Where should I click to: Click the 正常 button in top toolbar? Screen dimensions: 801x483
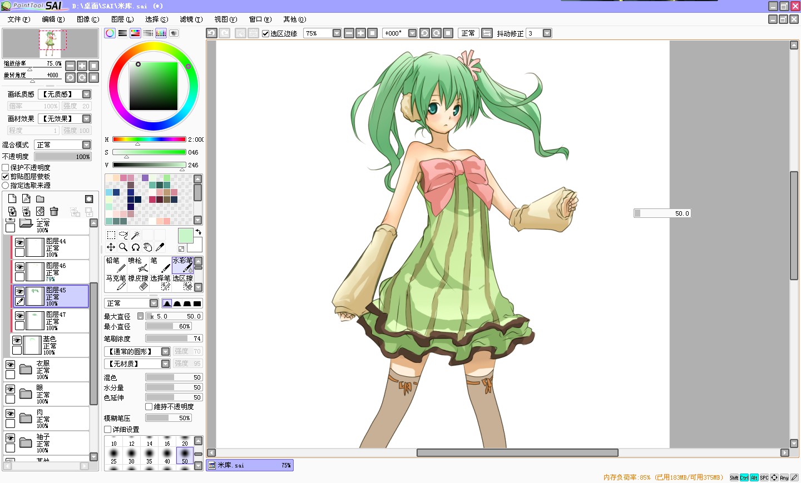468,33
